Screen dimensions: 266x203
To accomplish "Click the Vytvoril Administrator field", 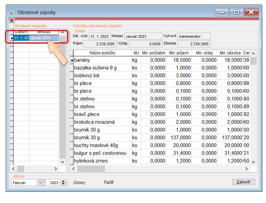I will (194, 36).
